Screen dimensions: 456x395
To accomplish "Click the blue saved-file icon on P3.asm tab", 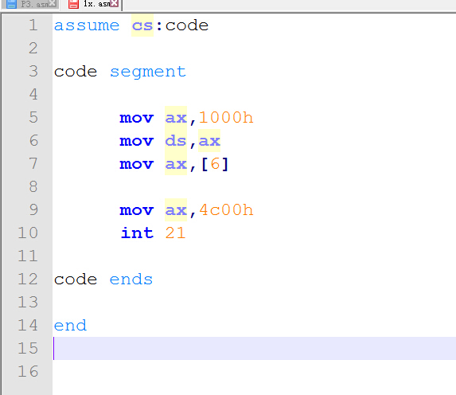I will pos(11,4).
